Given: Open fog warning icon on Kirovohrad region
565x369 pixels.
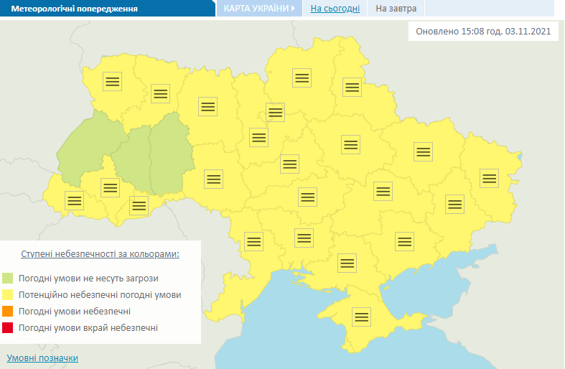Looking at the screenshot, I should tap(308, 197).
